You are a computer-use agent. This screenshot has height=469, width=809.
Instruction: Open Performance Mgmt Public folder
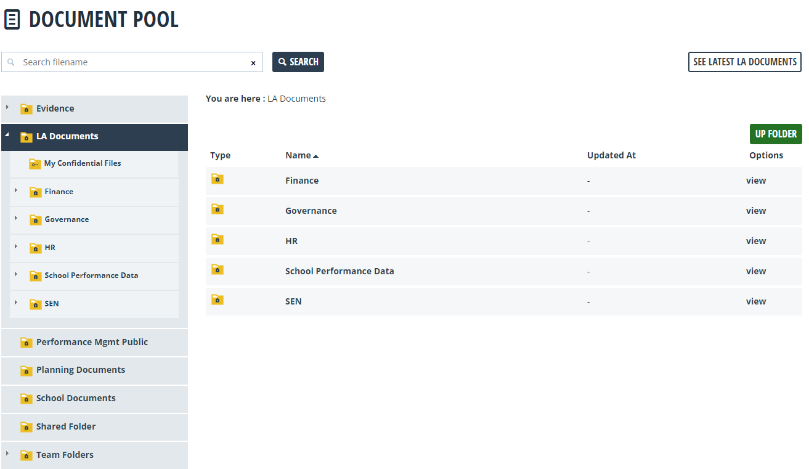point(94,343)
